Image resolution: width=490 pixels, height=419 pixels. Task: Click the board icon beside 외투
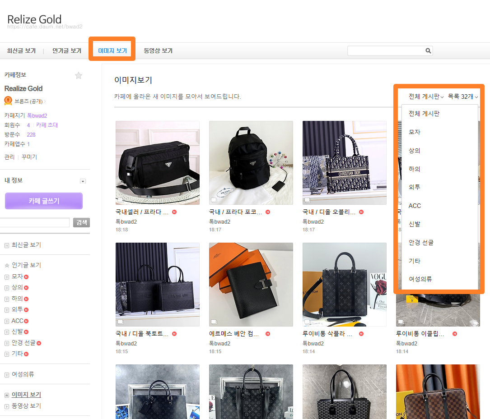click(7, 310)
